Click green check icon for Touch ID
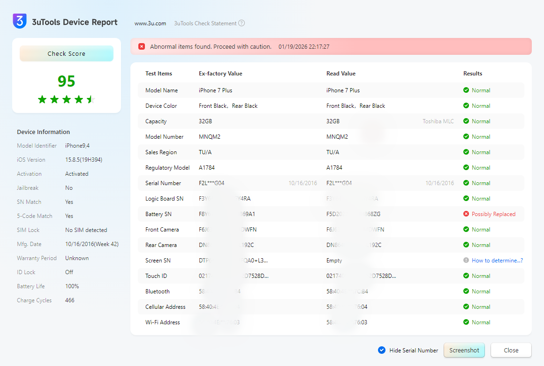This screenshot has height=366, width=544. pyautogui.click(x=466, y=276)
